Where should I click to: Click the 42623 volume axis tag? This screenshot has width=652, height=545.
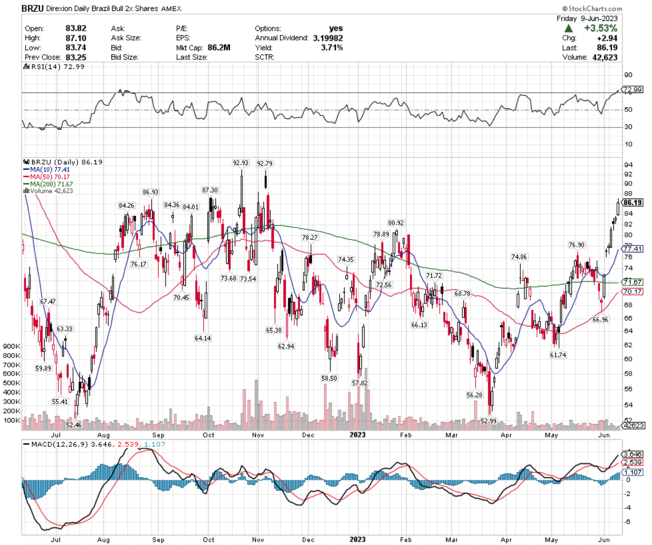634,425
